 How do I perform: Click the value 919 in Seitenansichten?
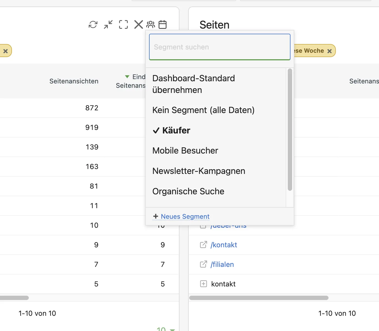pos(92,127)
